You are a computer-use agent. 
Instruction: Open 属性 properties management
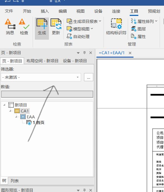pos(138,36)
